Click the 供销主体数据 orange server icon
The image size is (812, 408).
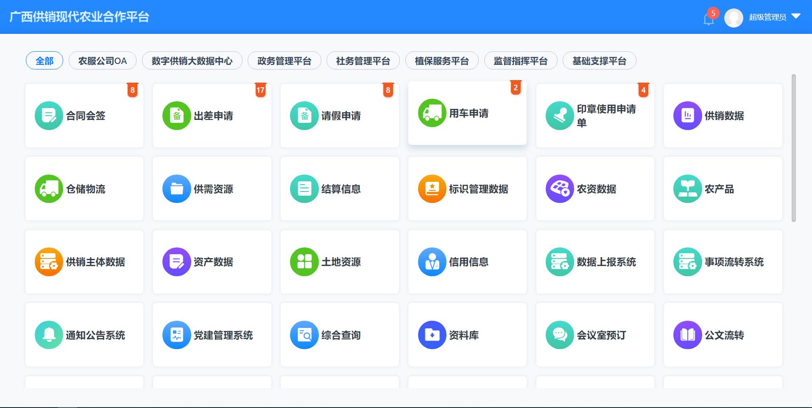coord(49,262)
